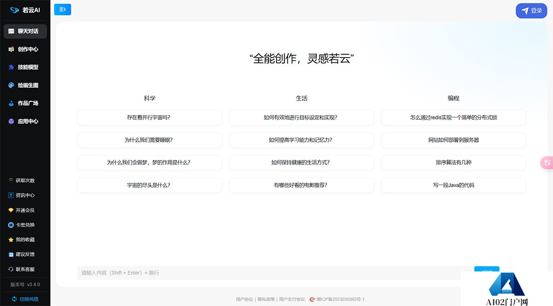Open the 隐私政策 footer link
Screen dimensions: 553x306
coord(266,300)
